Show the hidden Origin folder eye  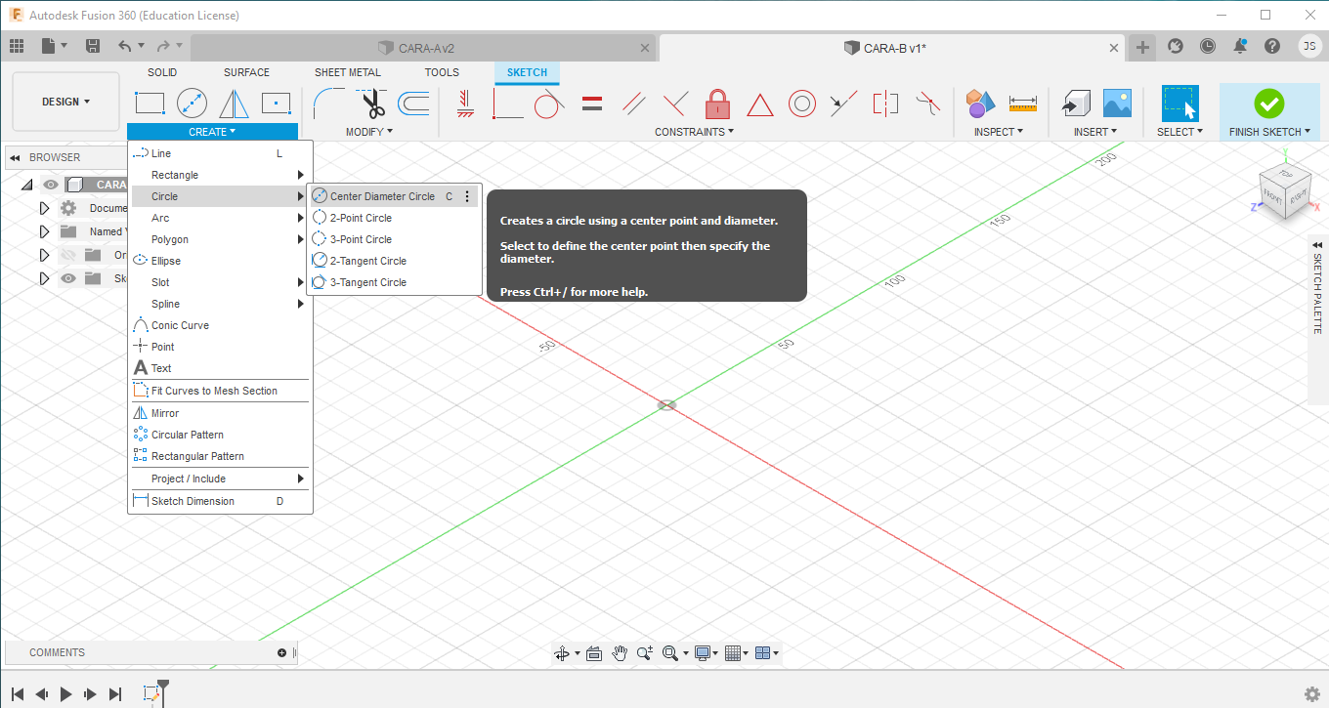[x=67, y=255]
